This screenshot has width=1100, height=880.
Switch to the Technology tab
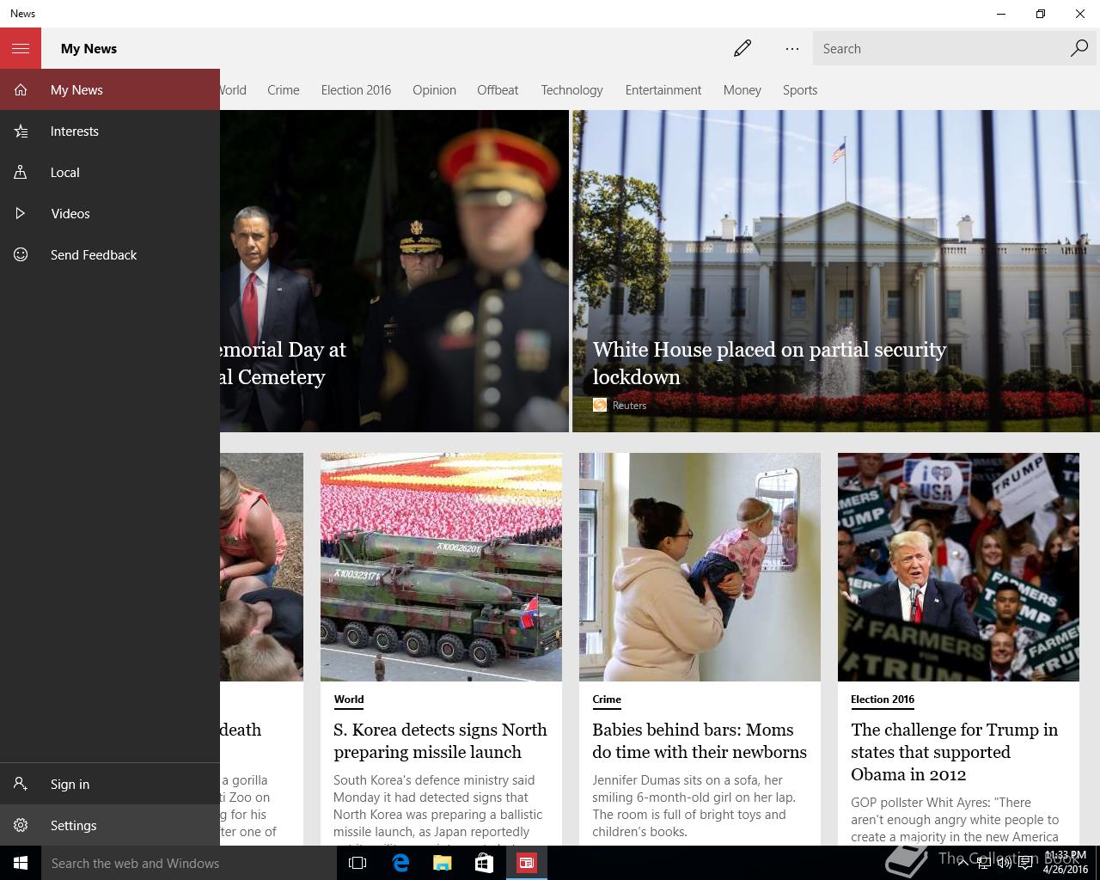[x=571, y=89]
